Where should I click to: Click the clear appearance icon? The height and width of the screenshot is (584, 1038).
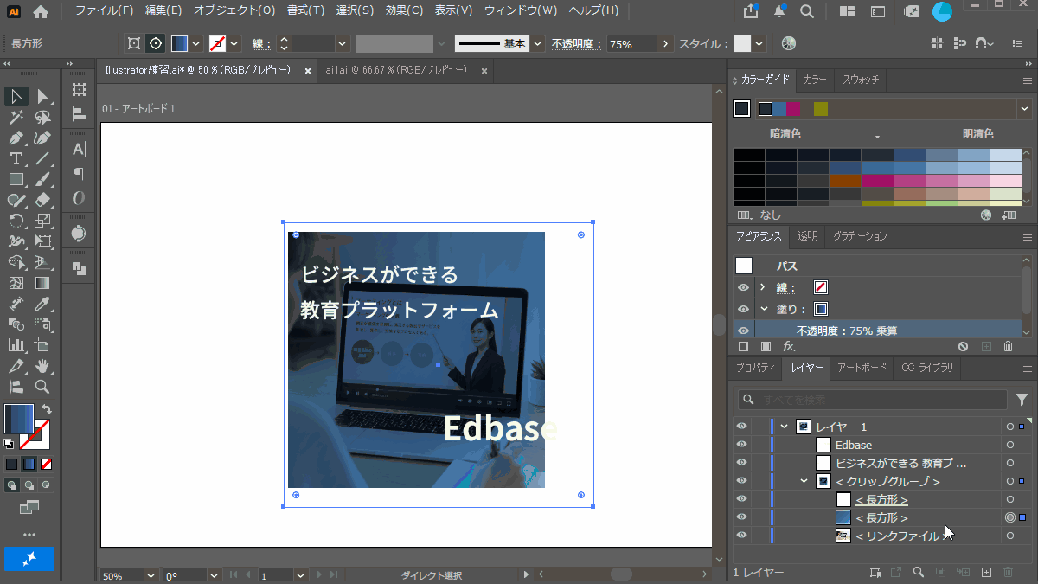(964, 346)
